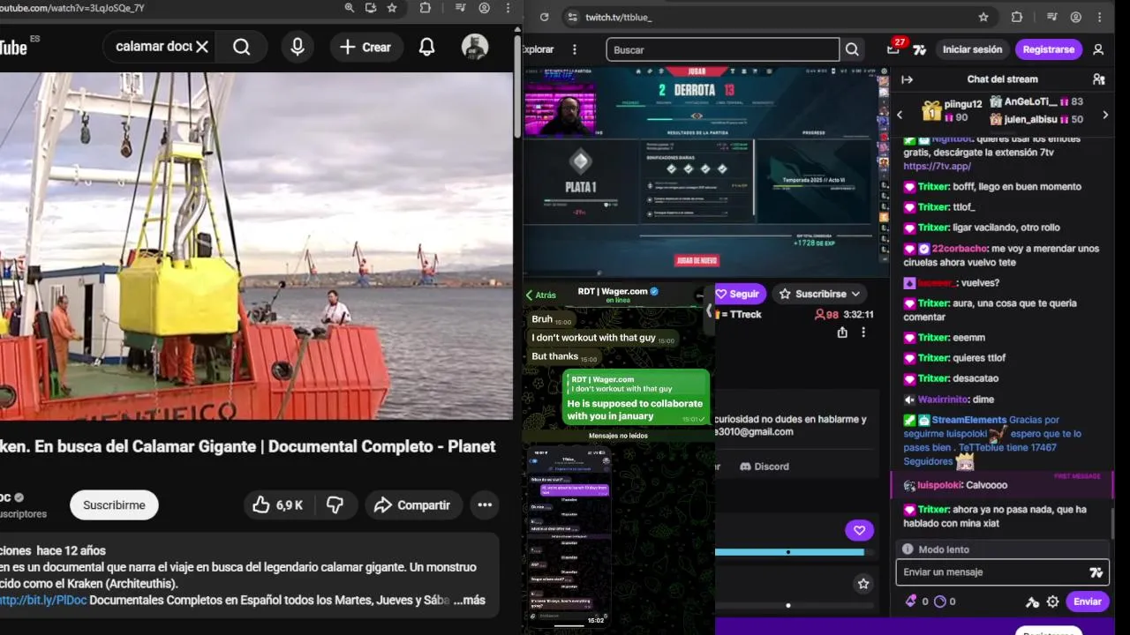The width and height of the screenshot is (1130, 635).
Task: Click the Registrarse button on Twitch
Action: click(x=1049, y=49)
